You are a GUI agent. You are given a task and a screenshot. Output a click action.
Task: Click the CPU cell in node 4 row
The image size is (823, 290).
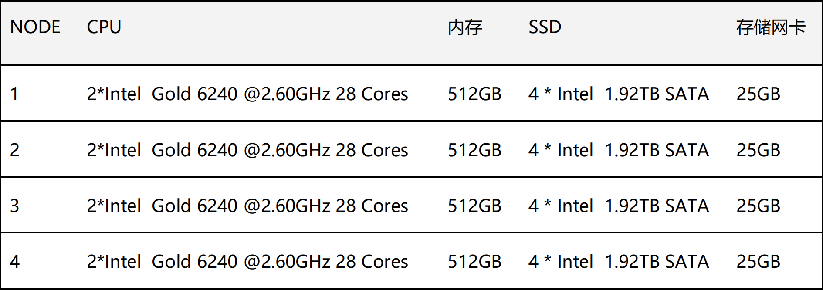click(x=247, y=262)
